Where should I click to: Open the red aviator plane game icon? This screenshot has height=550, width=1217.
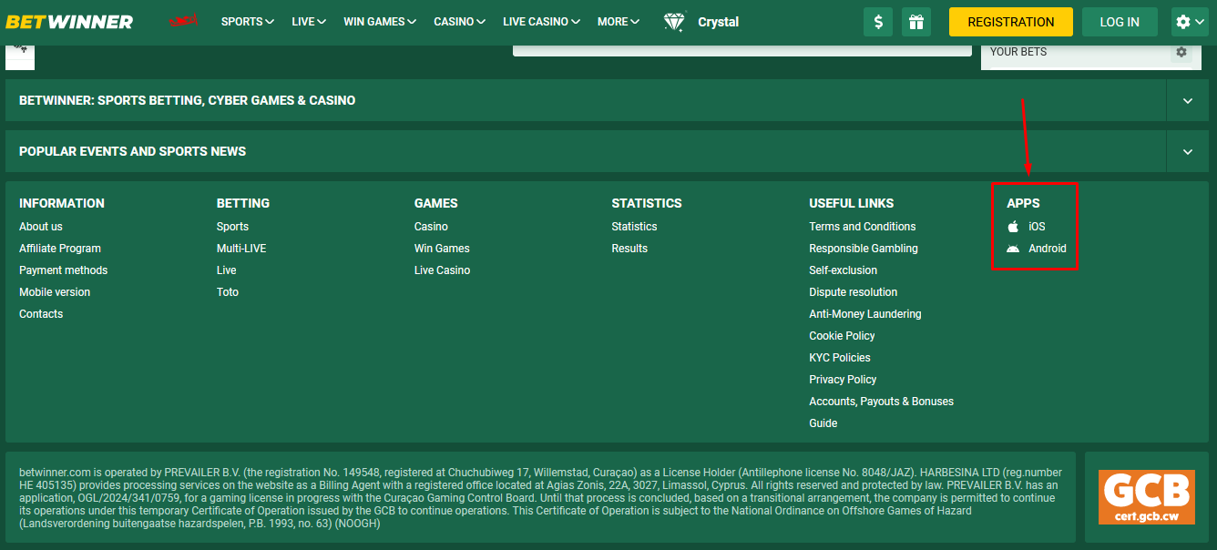pos(184,21)
